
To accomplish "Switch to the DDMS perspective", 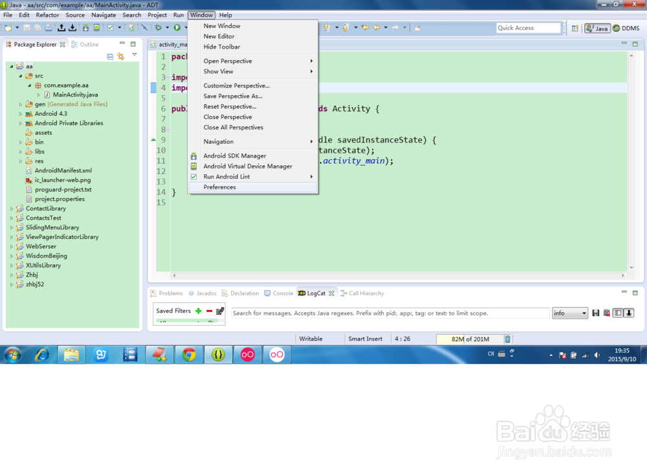I will (x=626, y=28).
